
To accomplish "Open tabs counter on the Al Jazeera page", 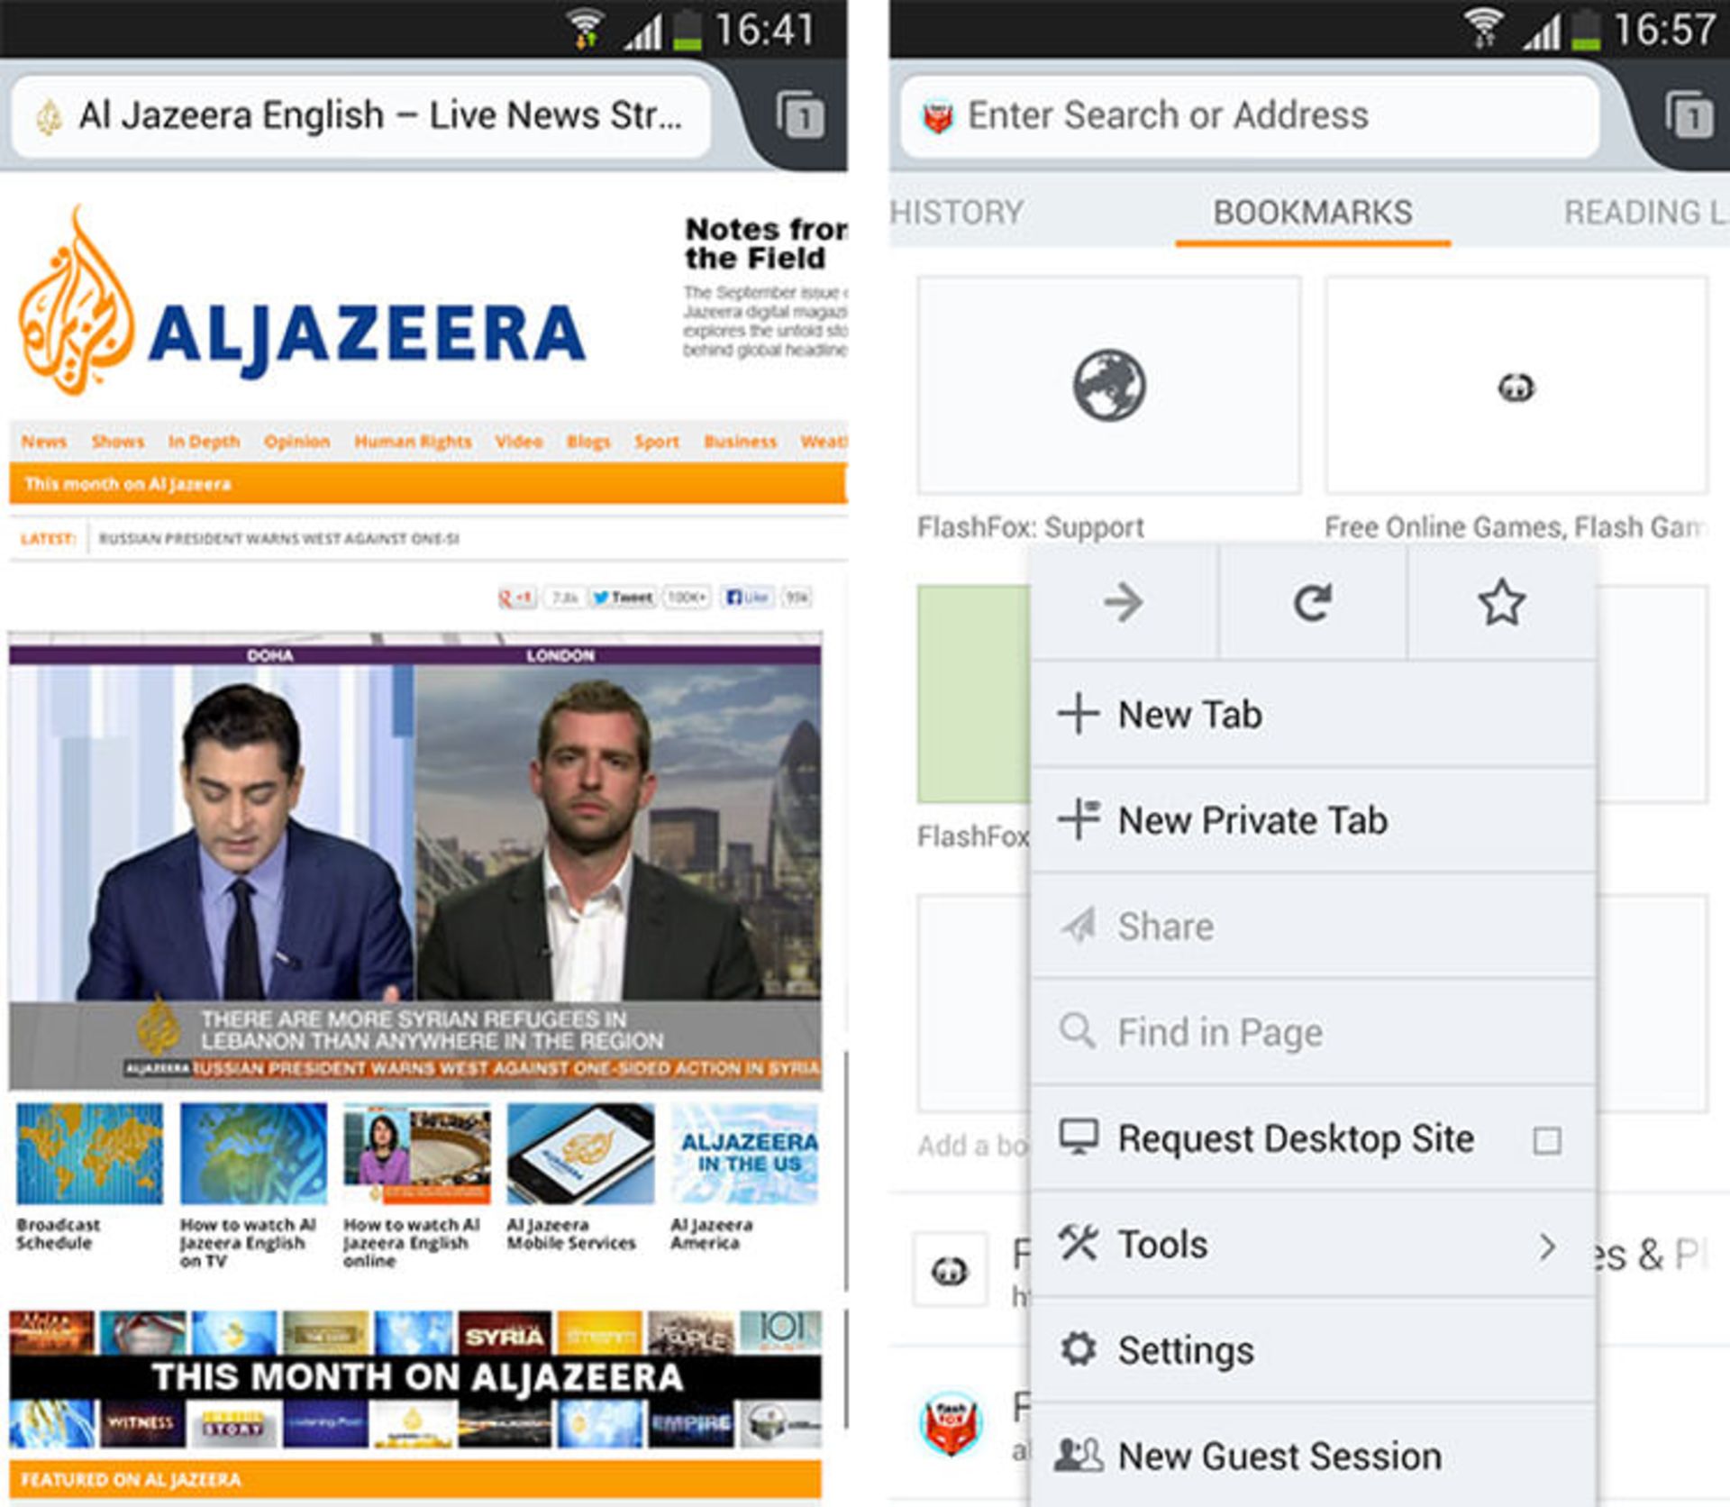I will click(800, 115).
